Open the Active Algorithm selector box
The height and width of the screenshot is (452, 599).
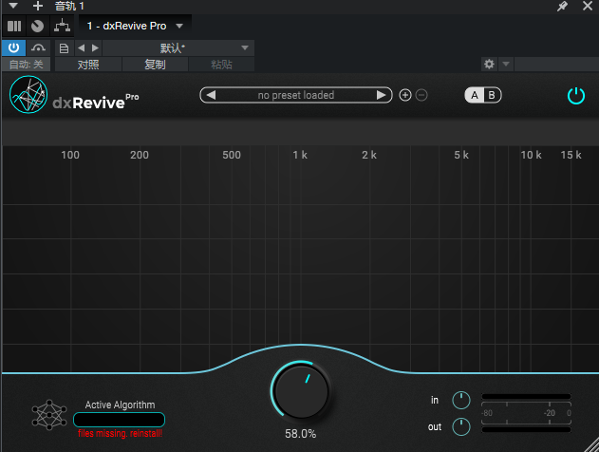click(120, 420)
